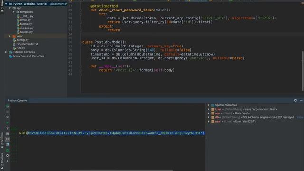Screen dimensions: 304x171
Task: Open the Project side tool window
Action: pos(2,6)
